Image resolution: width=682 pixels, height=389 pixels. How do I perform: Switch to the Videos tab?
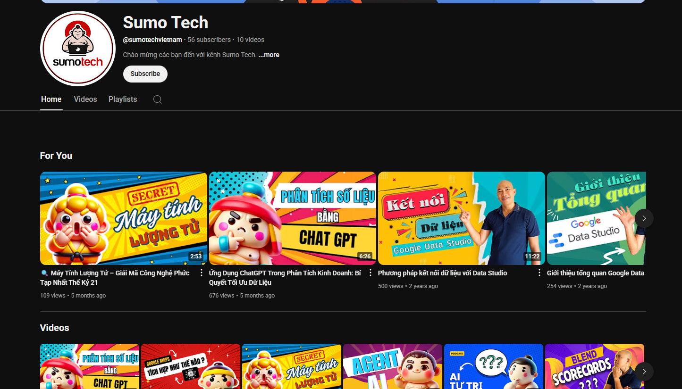(x=85, y=99)
